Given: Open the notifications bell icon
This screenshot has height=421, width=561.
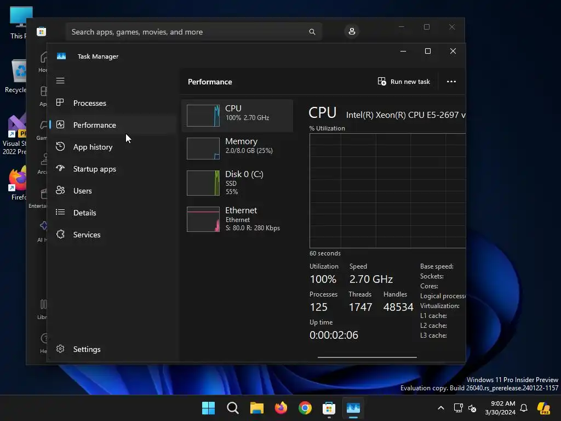Looking at the screenshot, I should 524,408.
